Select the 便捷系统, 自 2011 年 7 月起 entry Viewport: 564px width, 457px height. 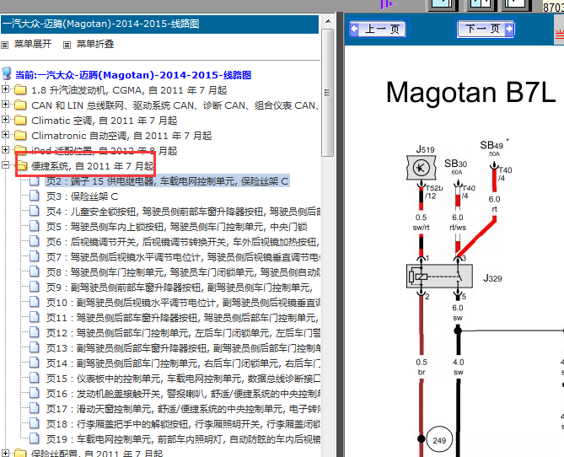(93, 166)
